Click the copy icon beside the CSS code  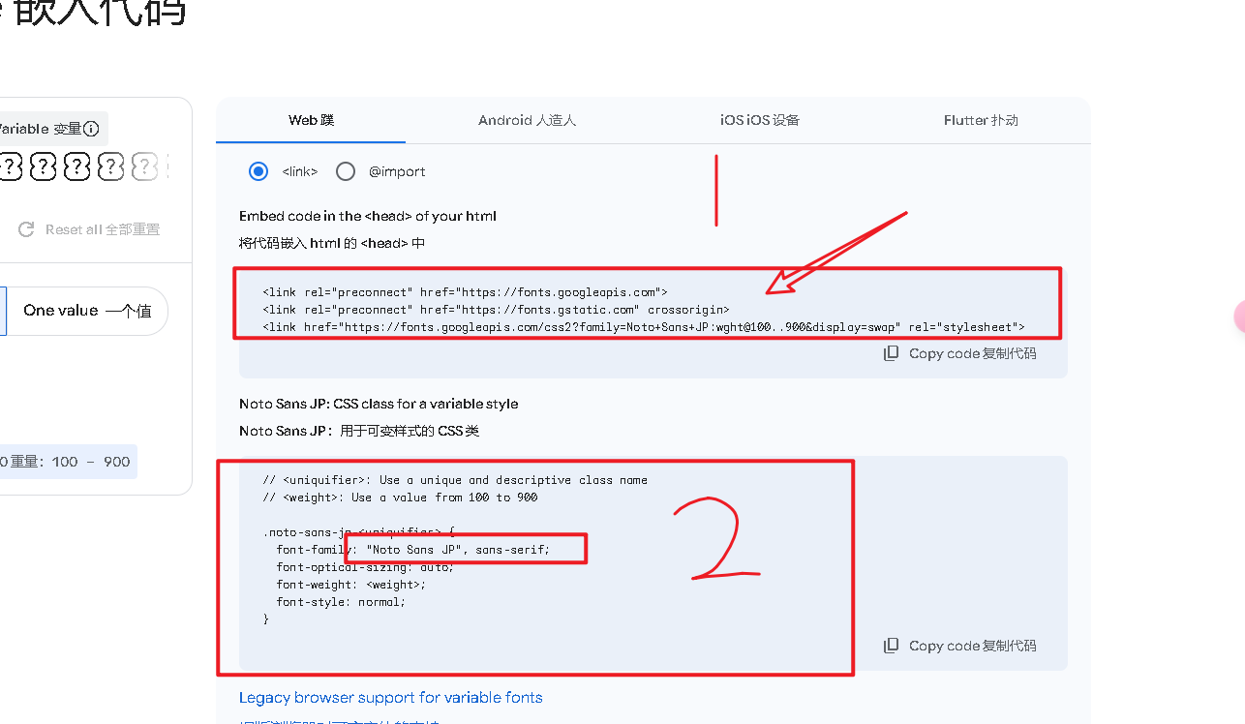[891, 646]
